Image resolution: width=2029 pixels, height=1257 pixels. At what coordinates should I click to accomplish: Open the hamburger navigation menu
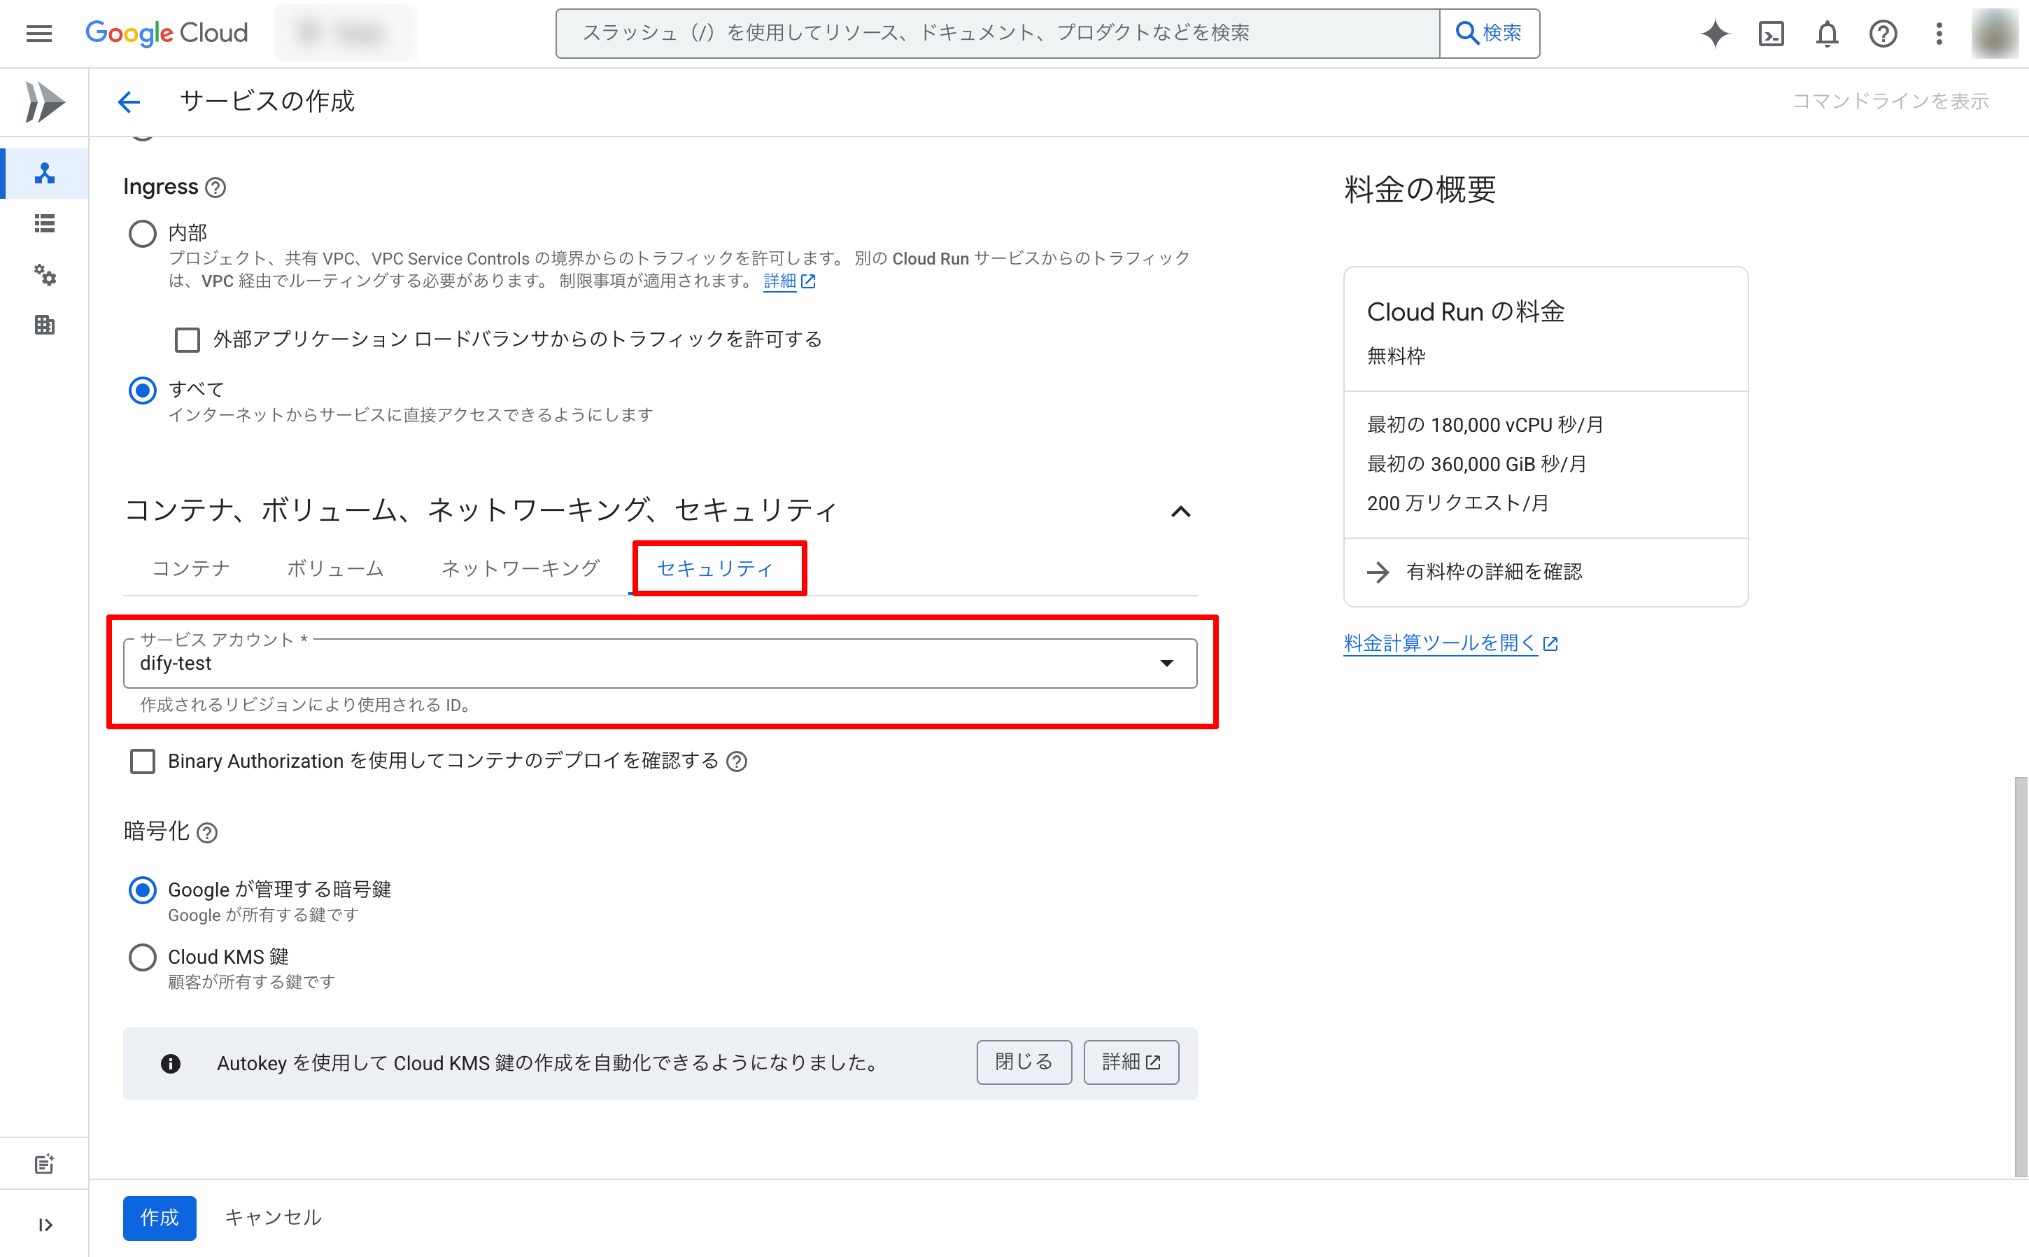(39, 34)
